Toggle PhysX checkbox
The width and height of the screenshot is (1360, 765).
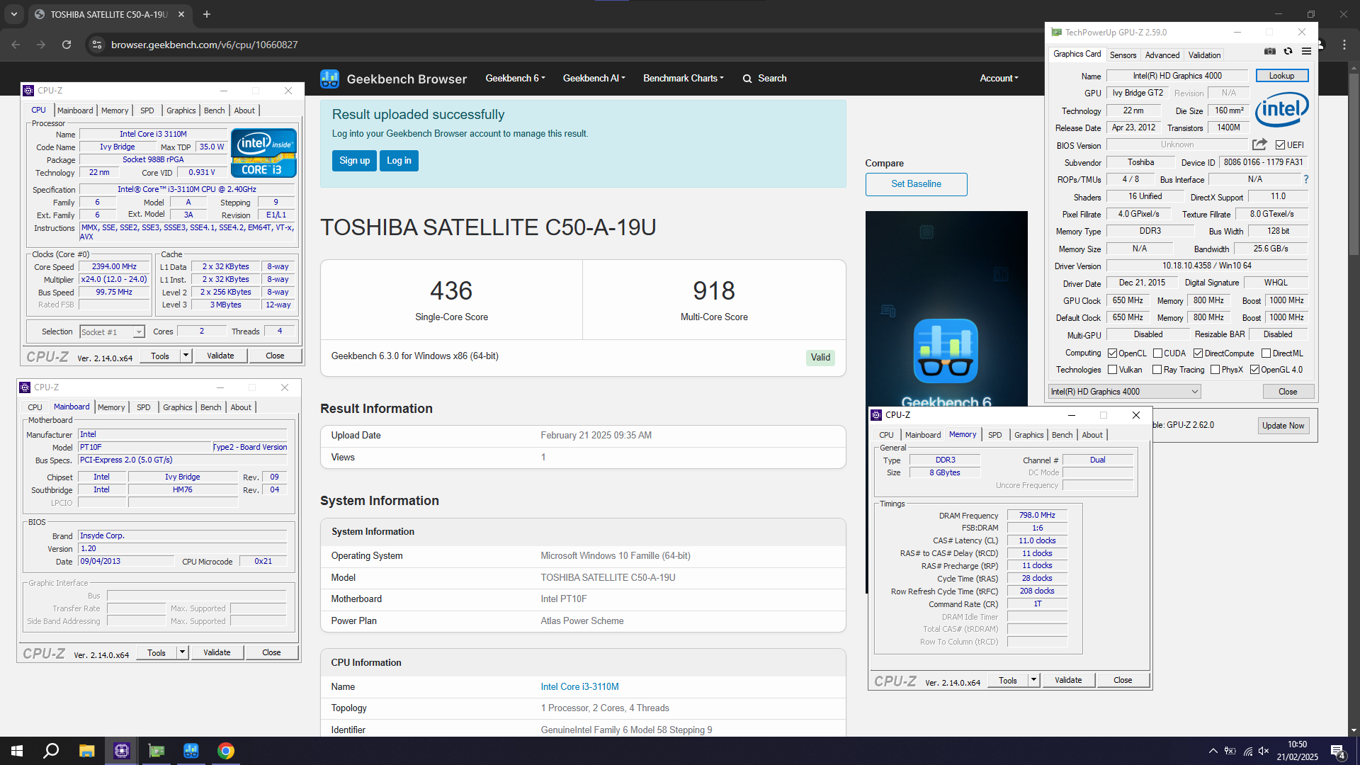click(1215, 370)
